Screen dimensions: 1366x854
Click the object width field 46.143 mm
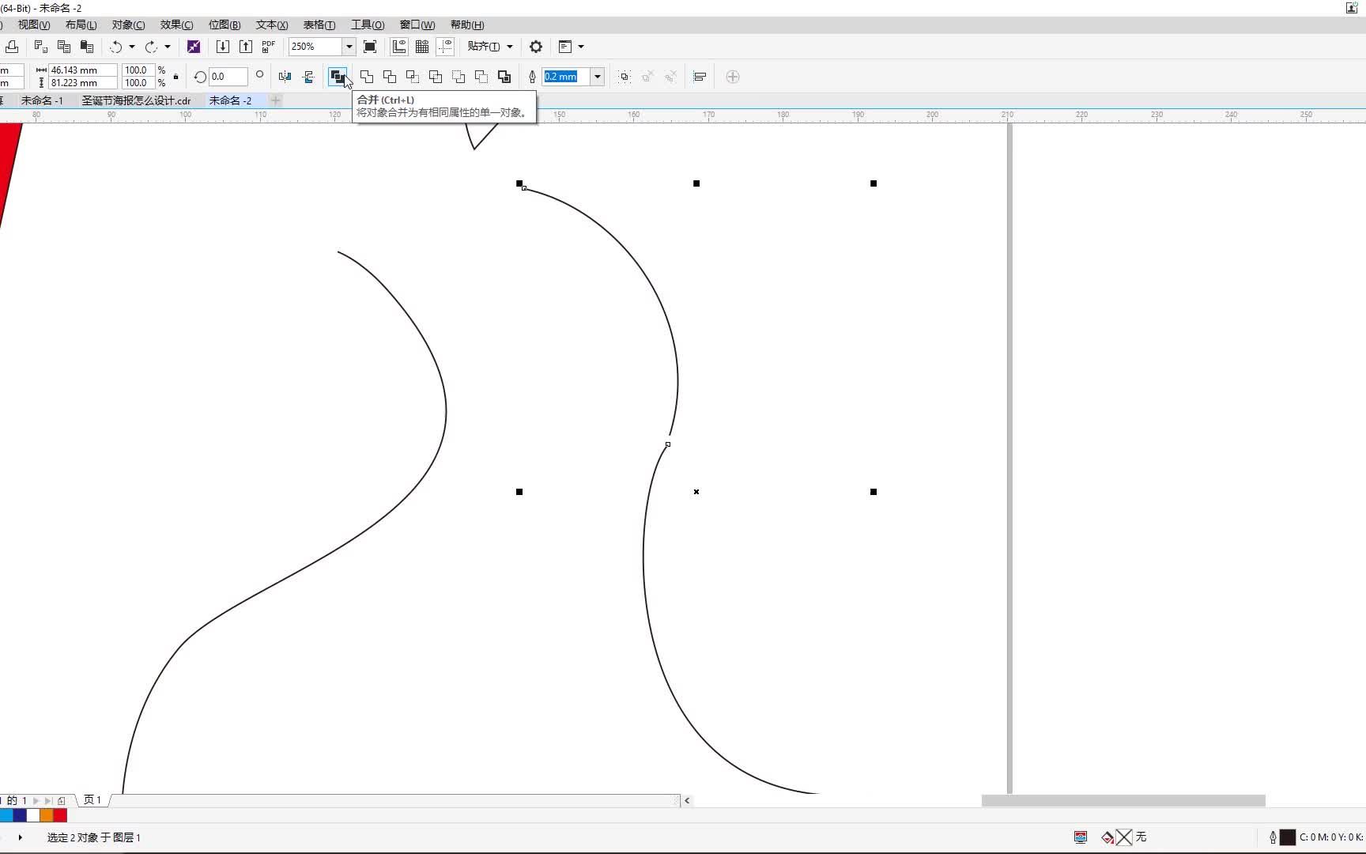[x=83, y=70]
